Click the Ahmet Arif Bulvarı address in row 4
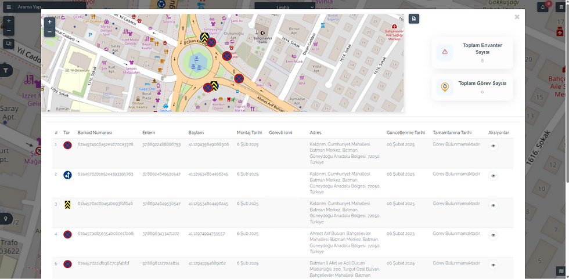Image resolution: width=569 pixels, height=279 pixels. tap(345, 242)
